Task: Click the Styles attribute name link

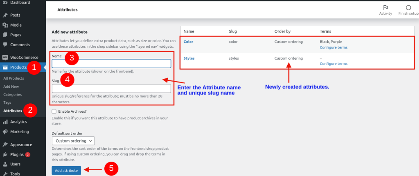Action: [x=189, y=58]
